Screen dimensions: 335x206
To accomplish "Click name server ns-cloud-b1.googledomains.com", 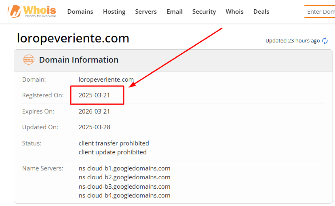I will click(x=124, y=168).
